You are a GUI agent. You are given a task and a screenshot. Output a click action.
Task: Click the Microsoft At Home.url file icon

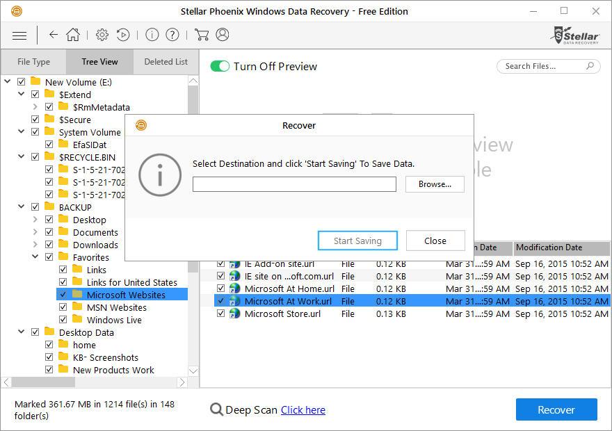click(x=234, y=288)
